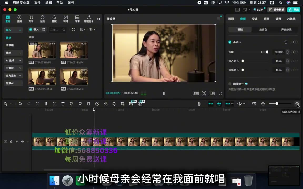
Task: Click the rotate icon in timeline toolbar
Action: click(114, 104)
